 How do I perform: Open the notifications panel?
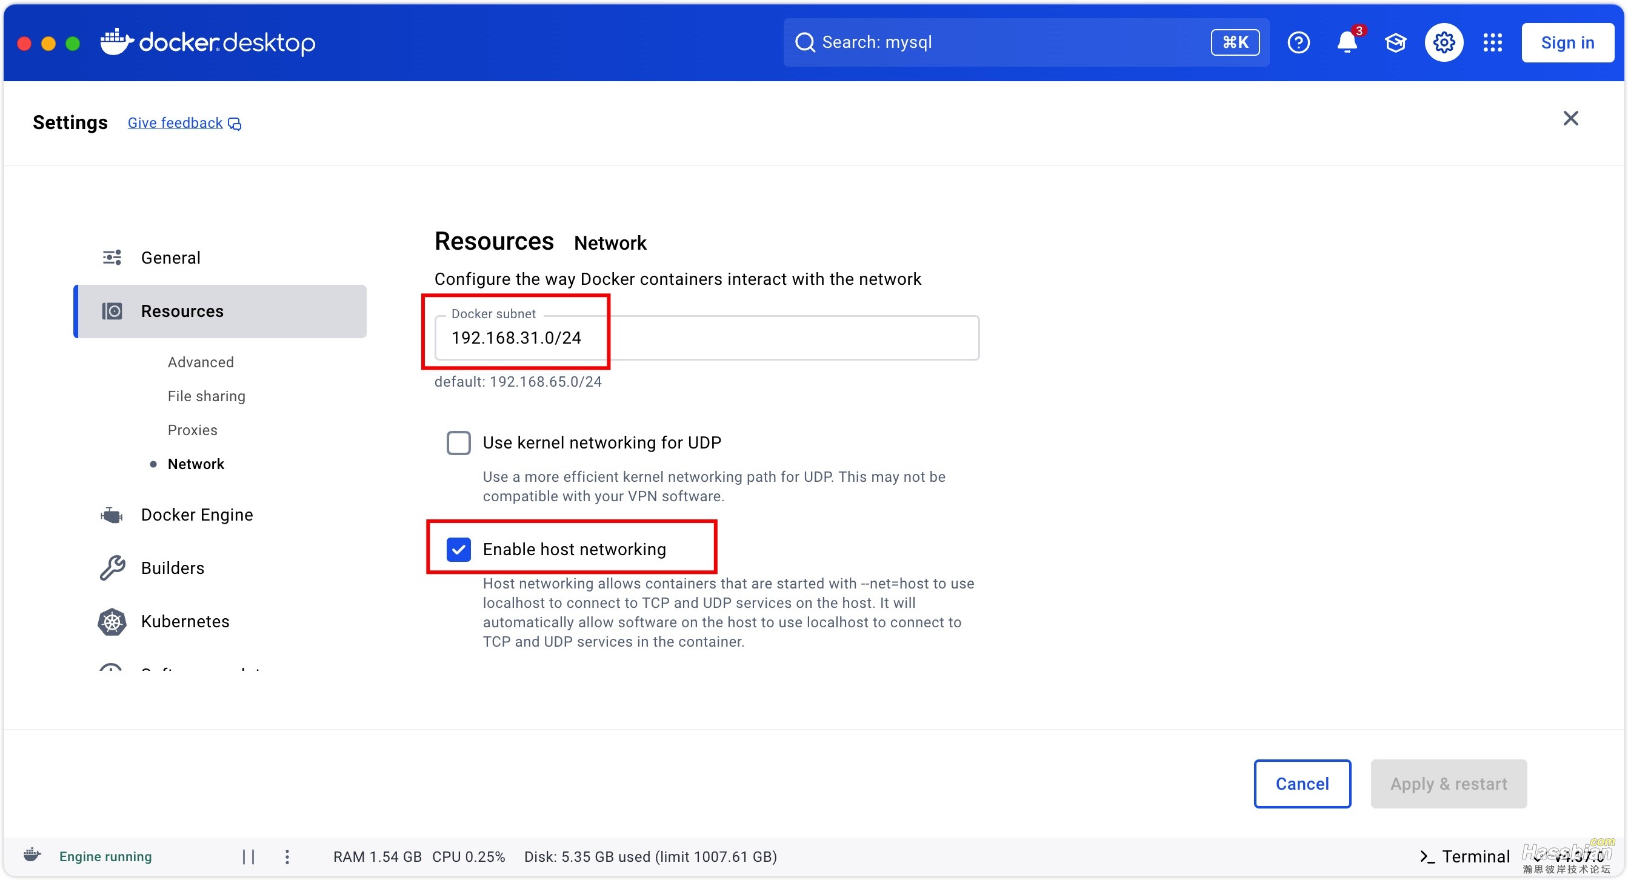coord(1347,42)
